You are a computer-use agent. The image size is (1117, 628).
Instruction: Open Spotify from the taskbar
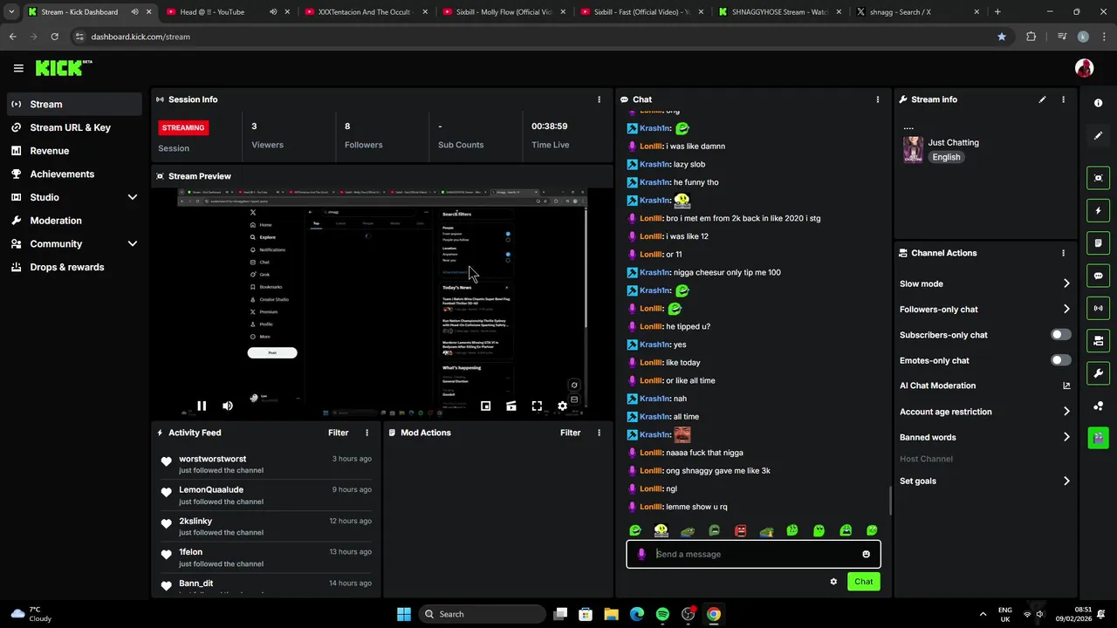(662, 614)
